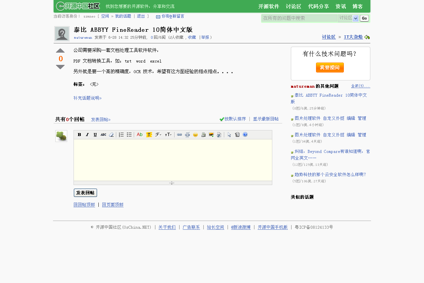Click 举报 to report topic

[205, 37]
